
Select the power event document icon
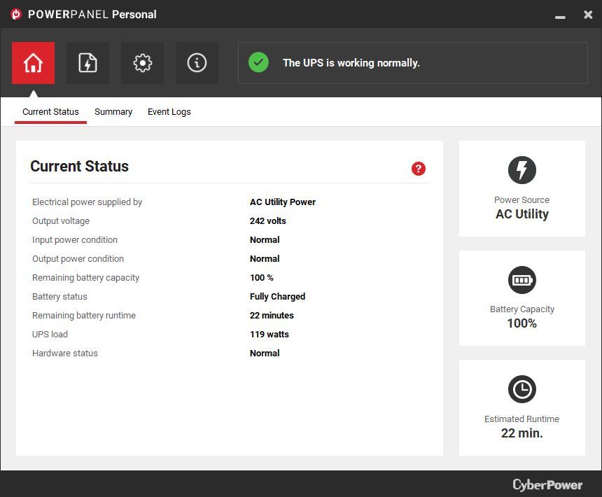(x=87, y=62)
